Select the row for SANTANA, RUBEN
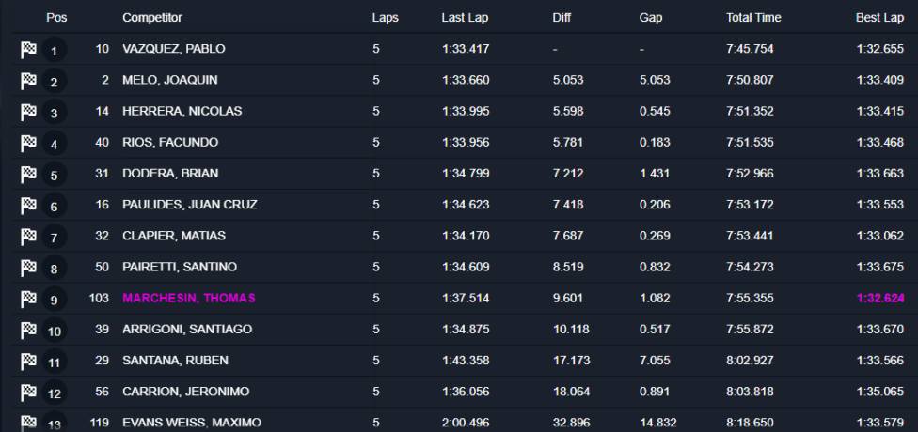Image resolution: width=918 pixels, height=432 pixels. (465, 361)
